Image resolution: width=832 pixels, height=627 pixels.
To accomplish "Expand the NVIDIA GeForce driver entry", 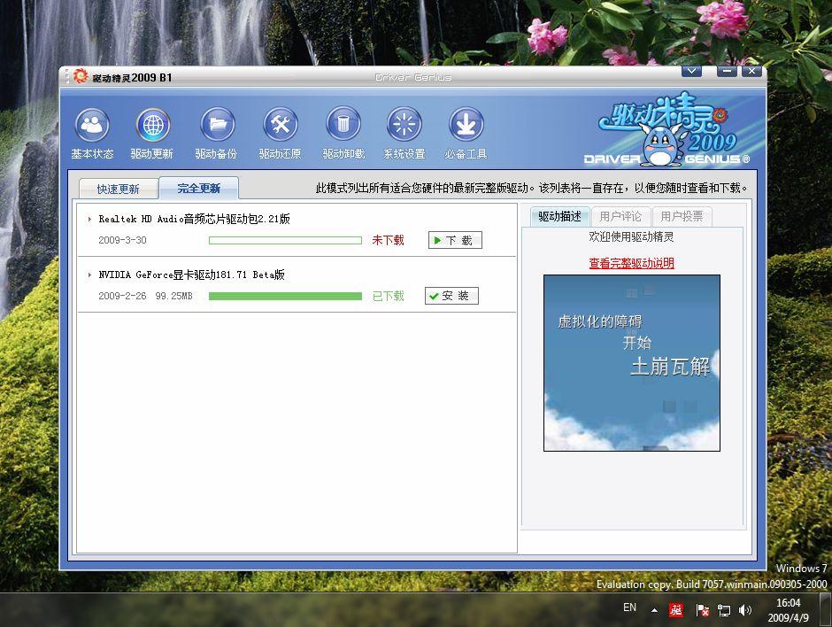I will point(88,275).
